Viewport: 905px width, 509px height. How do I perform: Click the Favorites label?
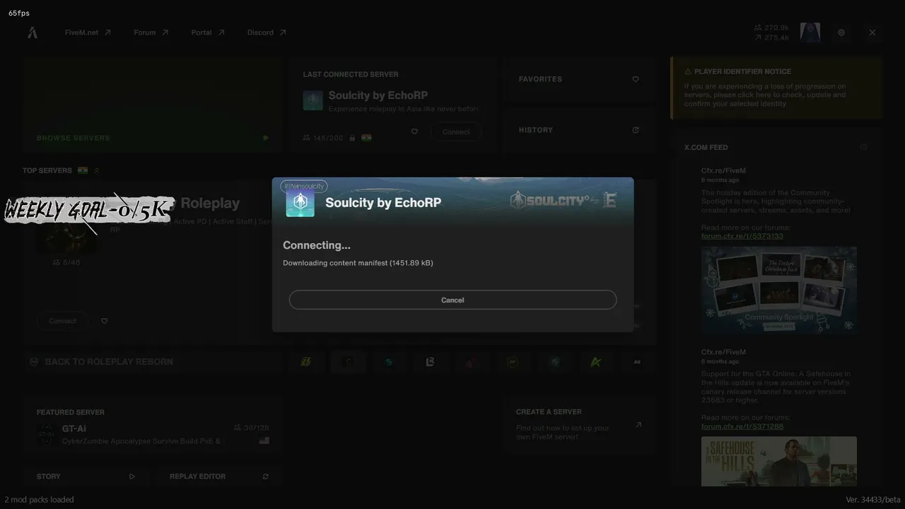(540, 79)
